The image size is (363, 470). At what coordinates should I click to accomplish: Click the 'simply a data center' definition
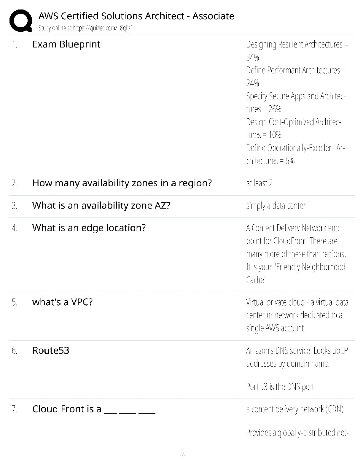(x=276, y=206)
